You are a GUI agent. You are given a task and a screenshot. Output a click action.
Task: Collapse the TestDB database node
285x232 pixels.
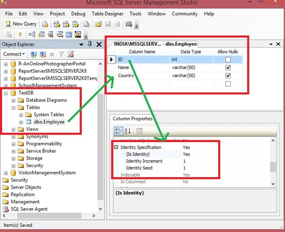[6, 93]
